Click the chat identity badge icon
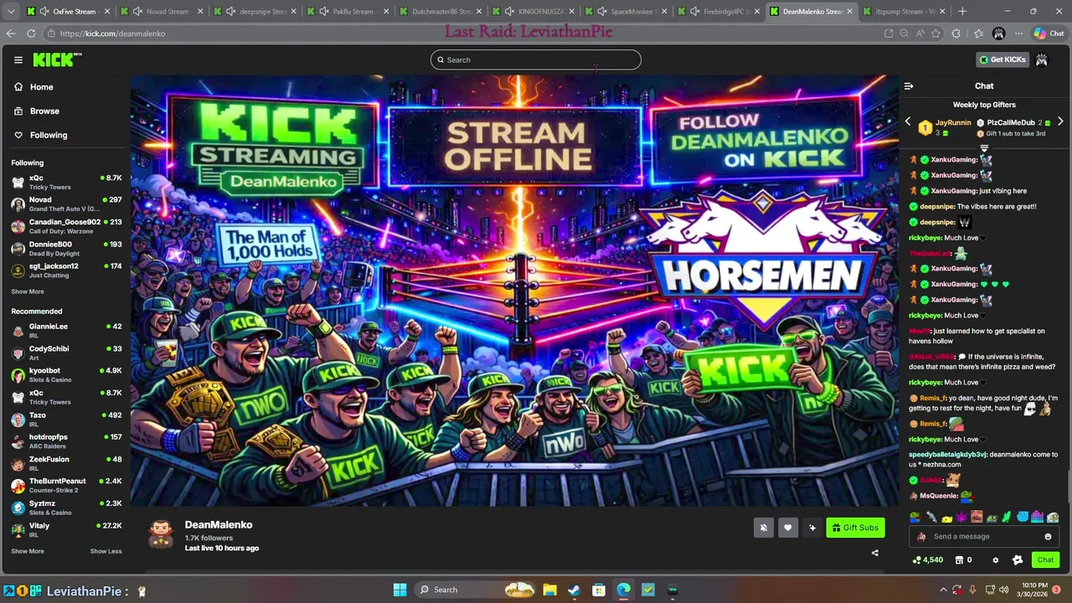This screenshot has height=603, width=1072. pyautogui.click(x=1018, y=560)
